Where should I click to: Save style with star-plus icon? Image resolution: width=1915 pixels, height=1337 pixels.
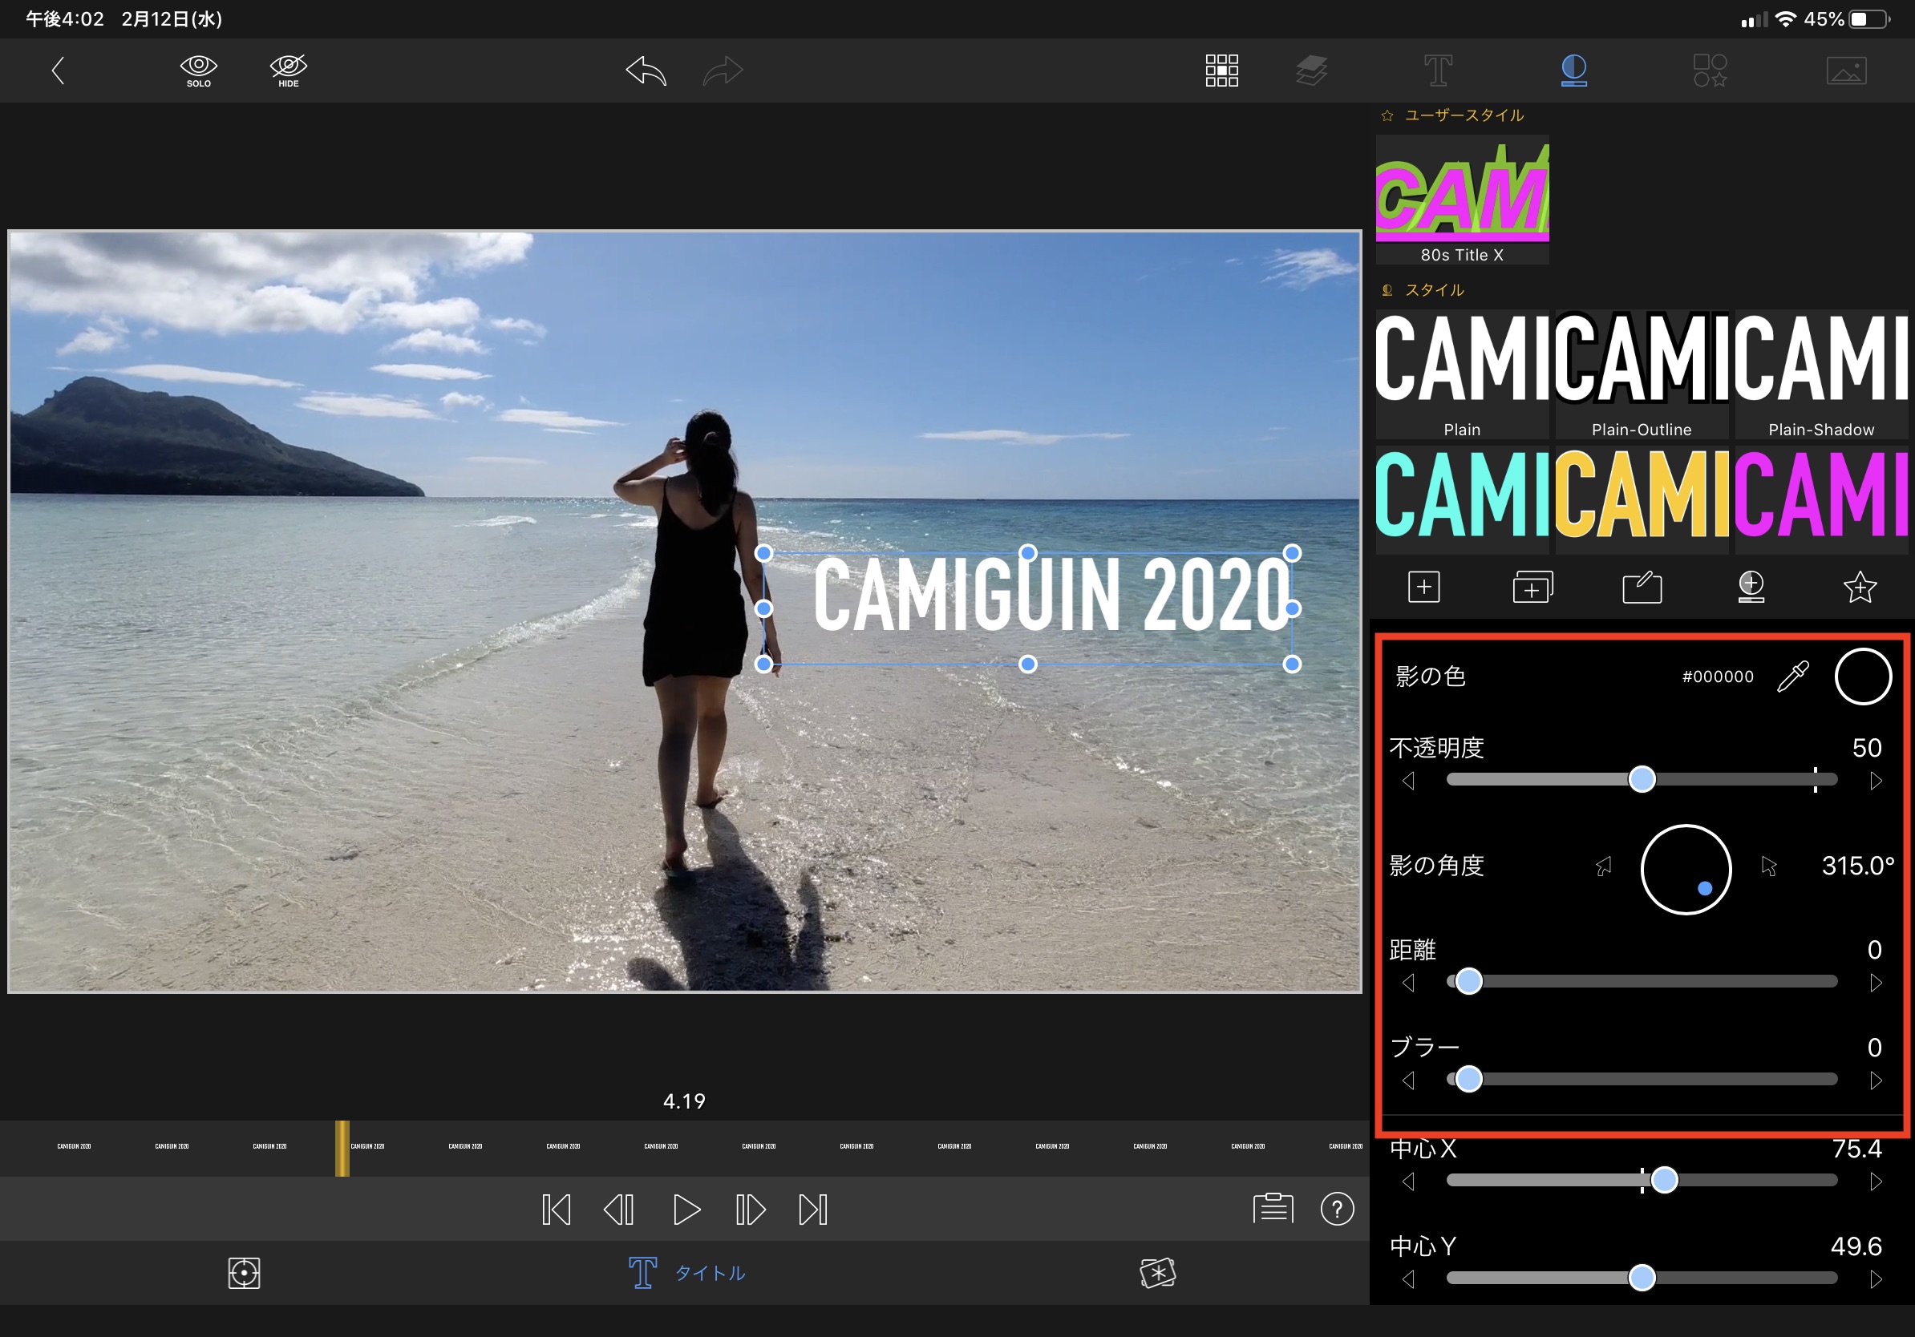pos(1859,587)
